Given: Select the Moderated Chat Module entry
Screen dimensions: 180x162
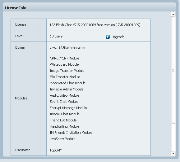Looking at the screenshot, I should pos(68,83).
